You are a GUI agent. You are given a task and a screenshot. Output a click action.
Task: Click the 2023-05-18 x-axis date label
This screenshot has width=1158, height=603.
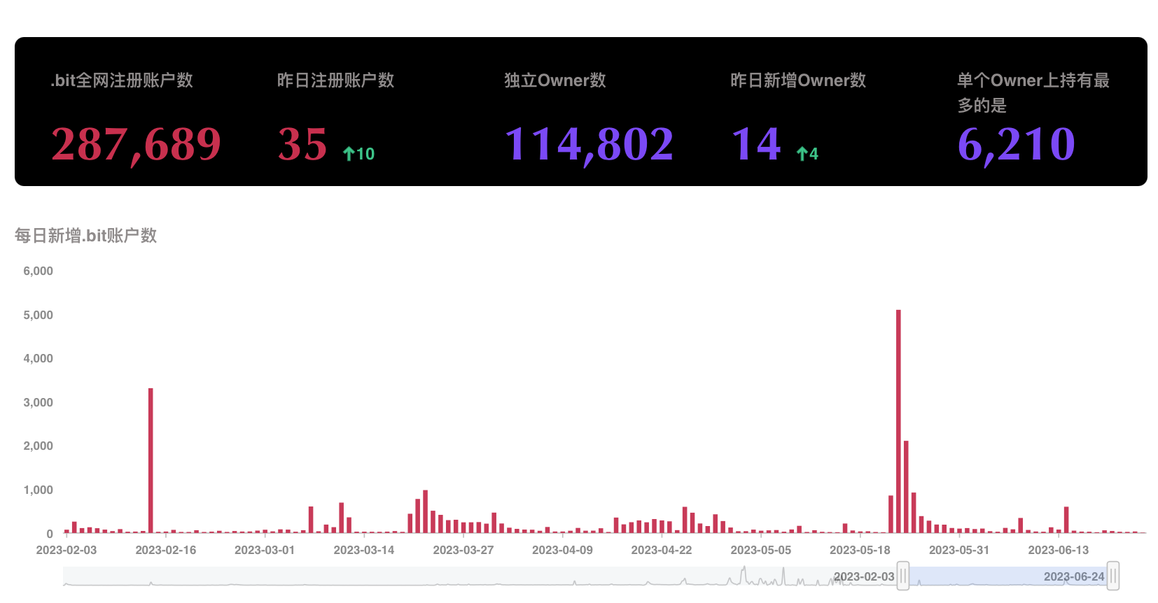coord(860,550)
